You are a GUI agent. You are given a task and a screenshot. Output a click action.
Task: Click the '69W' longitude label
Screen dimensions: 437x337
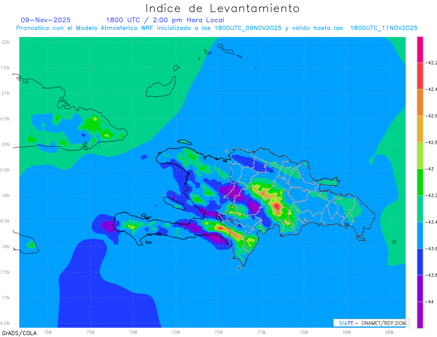click(346, 332)
